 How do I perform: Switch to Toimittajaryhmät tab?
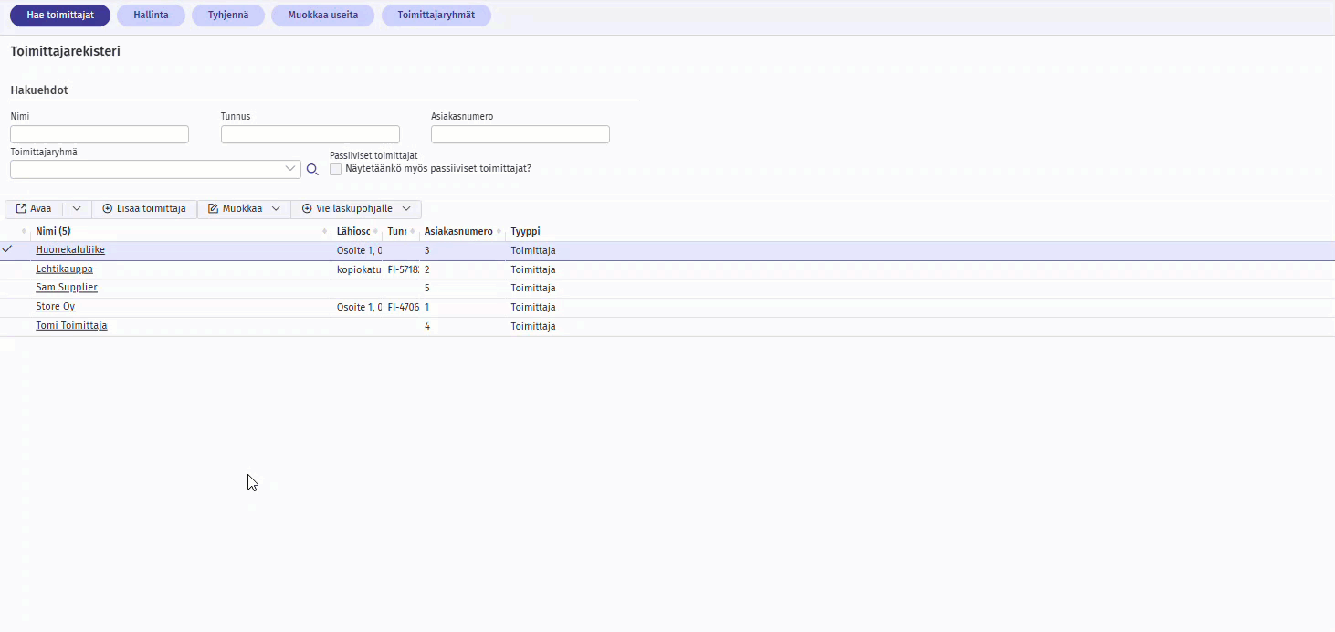436,16
